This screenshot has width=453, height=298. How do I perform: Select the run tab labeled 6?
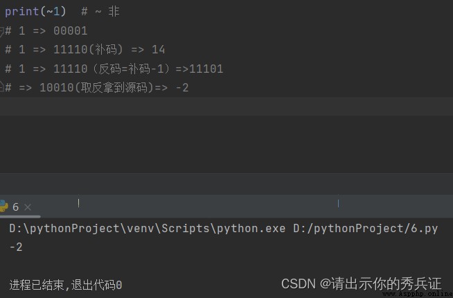pyautogui.click(x=16, y=207)
